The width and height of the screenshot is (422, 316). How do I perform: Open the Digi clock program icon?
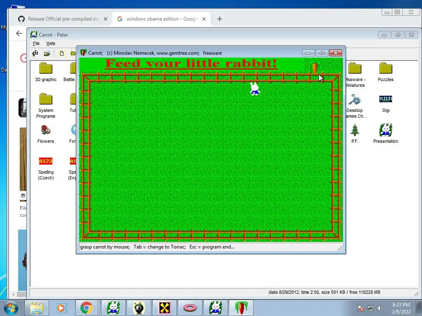point(386,103)
